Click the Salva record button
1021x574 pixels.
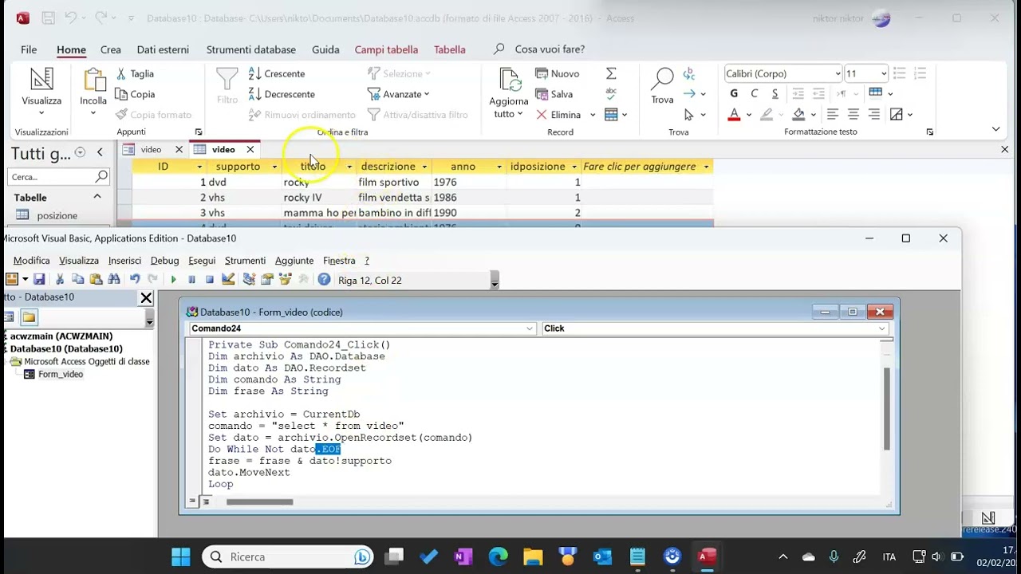click(x=554, y=94)
